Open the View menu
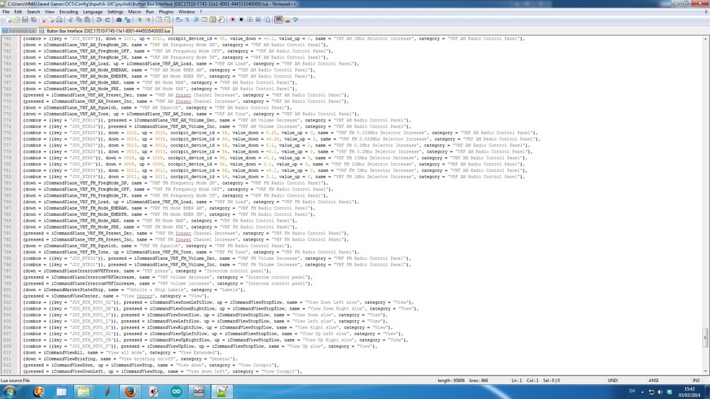Screen dimensions: 710x399 click(x=50, y=12)
